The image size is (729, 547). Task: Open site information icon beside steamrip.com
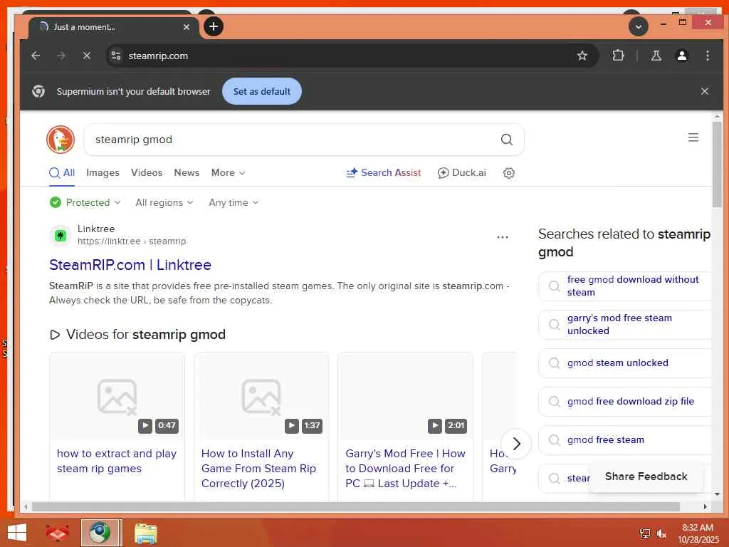116,56
